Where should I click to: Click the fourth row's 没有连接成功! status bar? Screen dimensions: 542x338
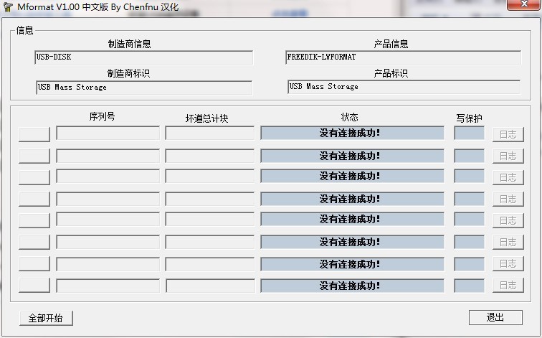352,199
